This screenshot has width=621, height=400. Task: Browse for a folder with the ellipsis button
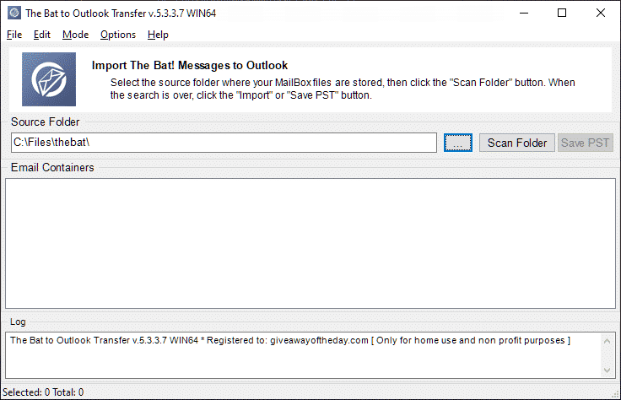458,143
